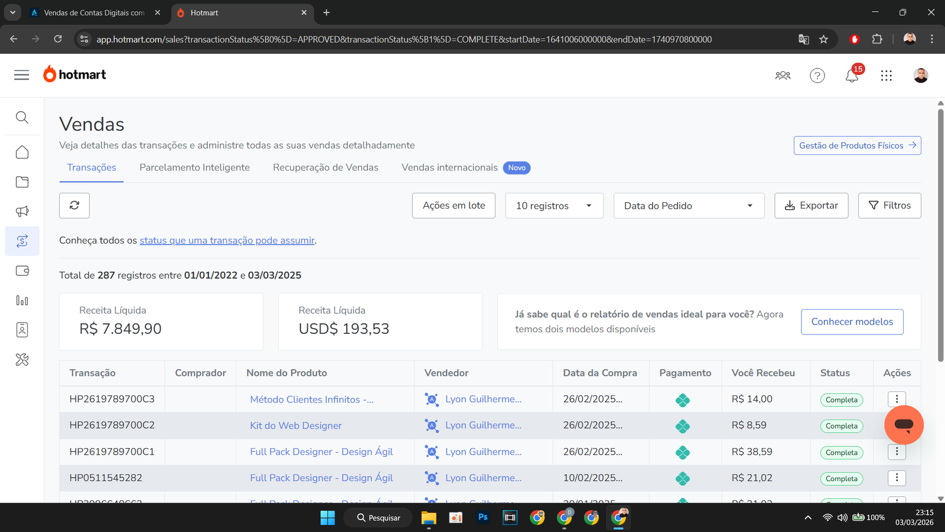Screen dimensions: 945x532
Task: Open the help question mark icon
Action: (x=817, y=76)
